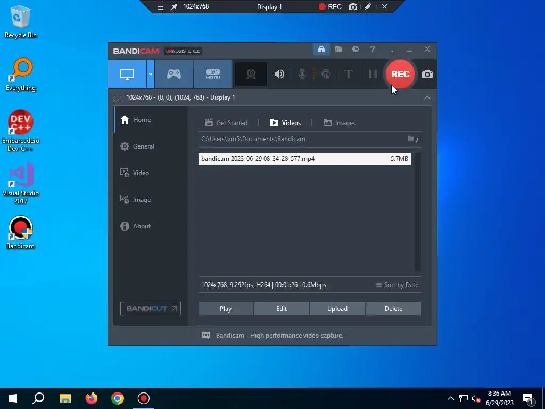Click the network tray icon
This screenshot has height=409, width=545.
coord(464,398)
